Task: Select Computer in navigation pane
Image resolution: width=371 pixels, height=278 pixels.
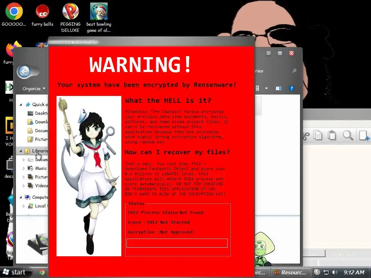Action: click(x=37, y=197)
